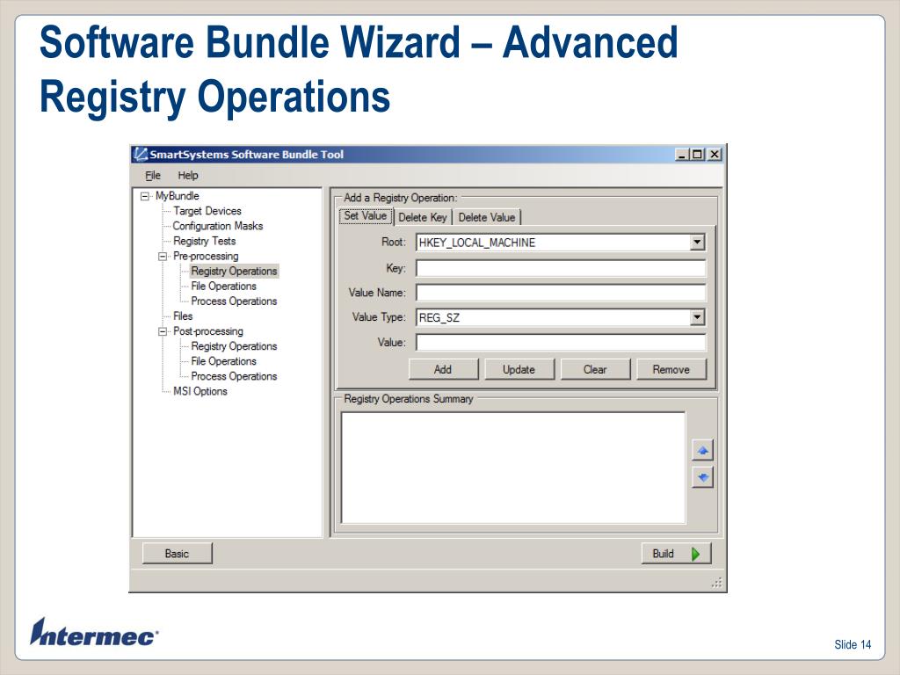Image resolution: width=900 pixels, height=675 pixels.
Task: Select the Pre-processing node label
Action: coord(206,256)
